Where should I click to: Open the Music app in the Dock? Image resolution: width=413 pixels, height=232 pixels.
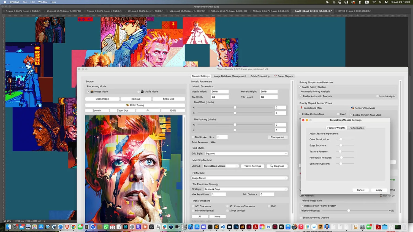click(x=301, y=227)
